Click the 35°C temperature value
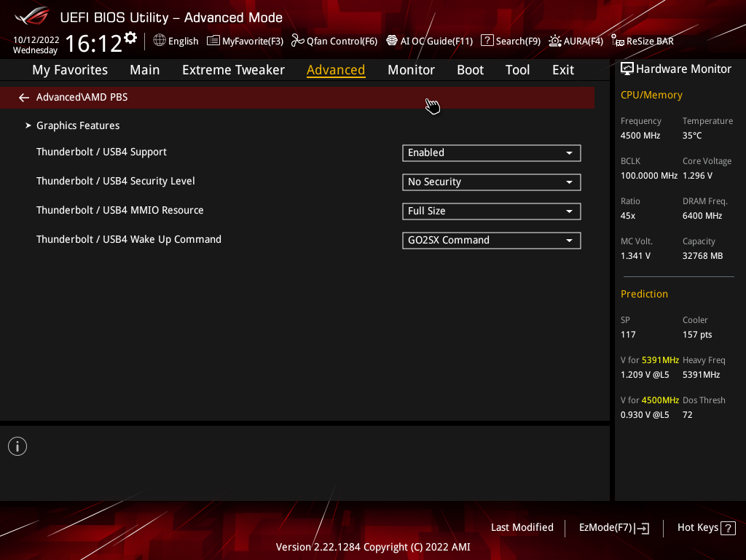 (692, 136)
